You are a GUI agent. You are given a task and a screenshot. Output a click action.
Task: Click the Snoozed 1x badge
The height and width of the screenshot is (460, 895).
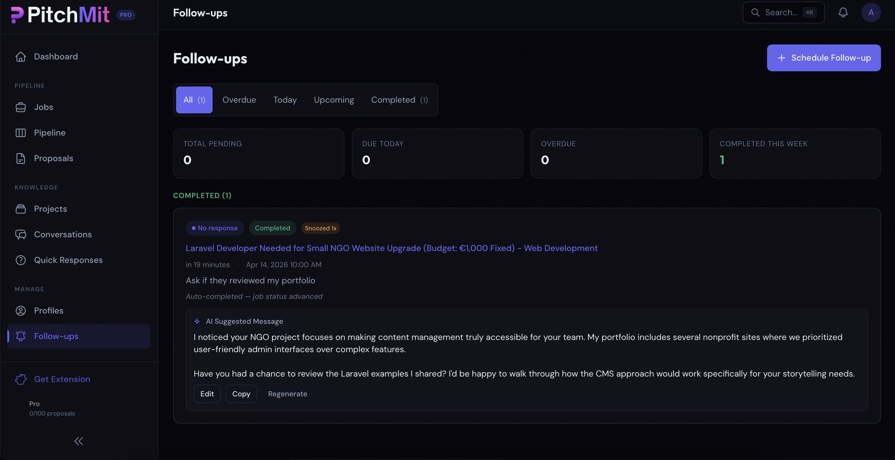[x=320, y=228]
